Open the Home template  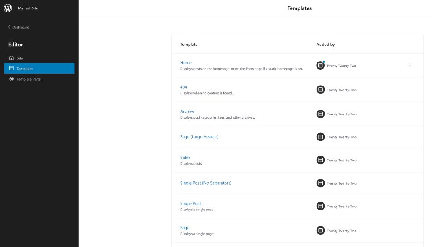pos(186,62)
